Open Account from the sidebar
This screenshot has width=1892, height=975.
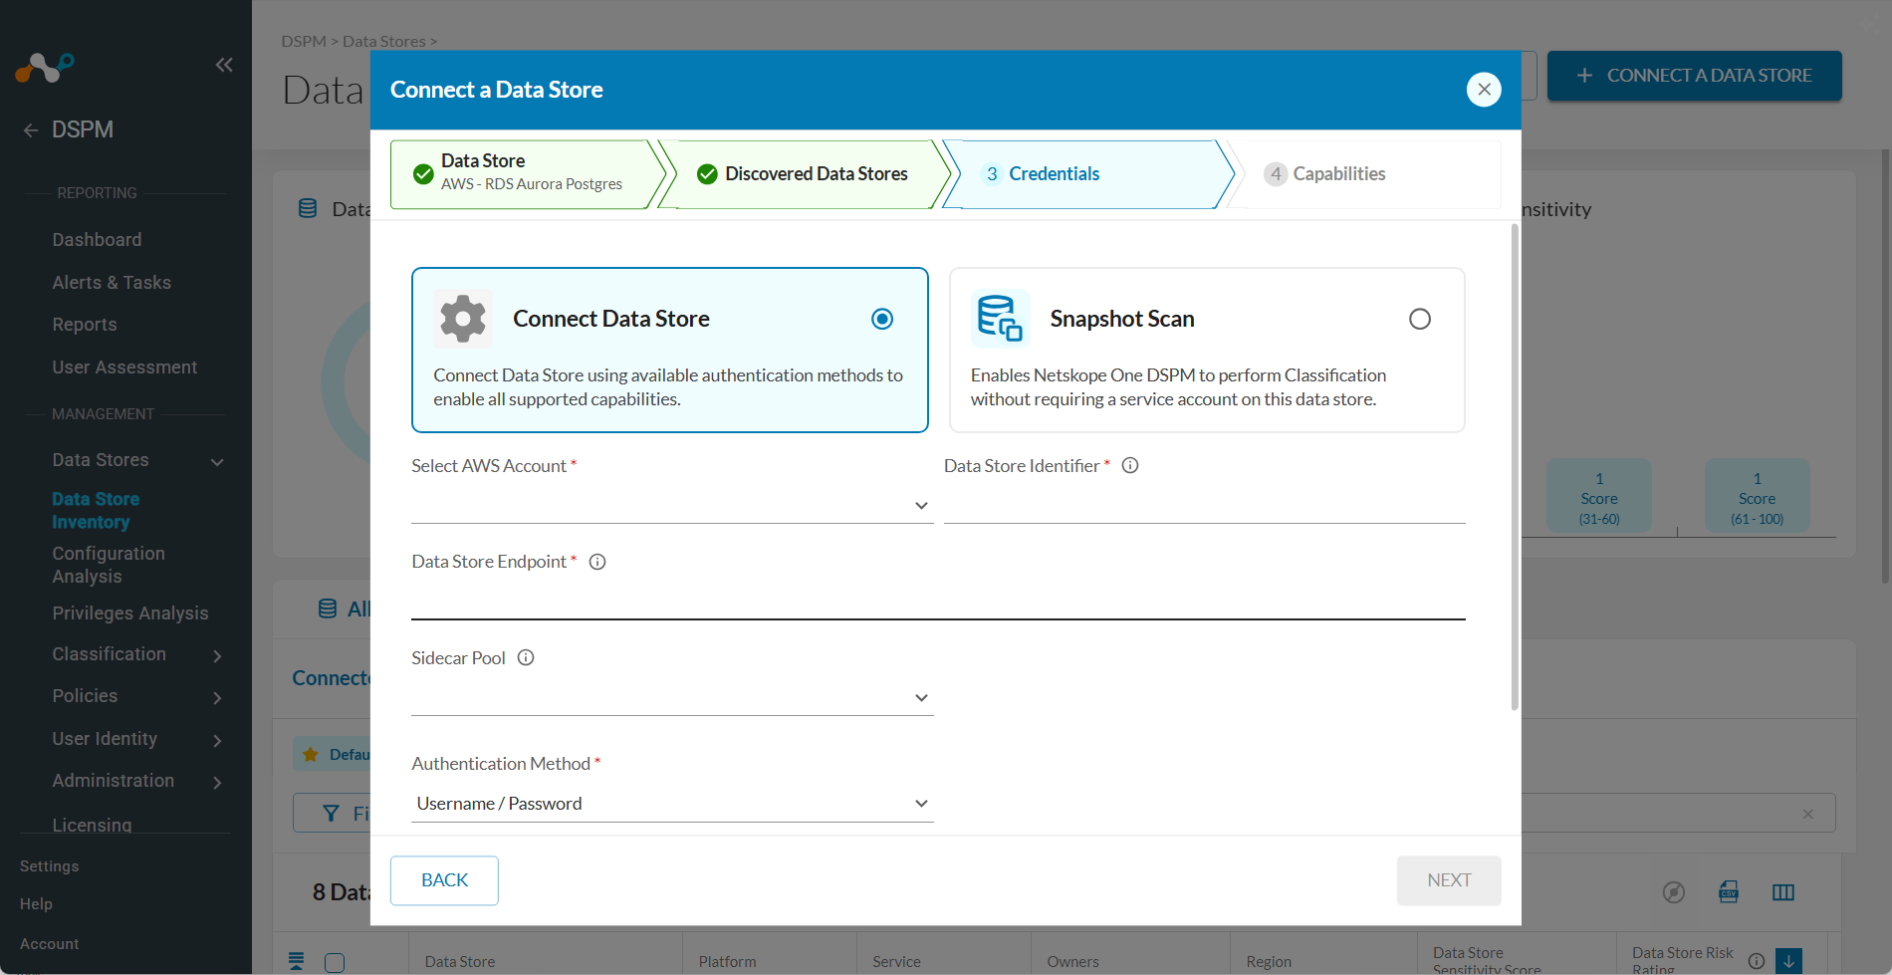tap(49, 944)
